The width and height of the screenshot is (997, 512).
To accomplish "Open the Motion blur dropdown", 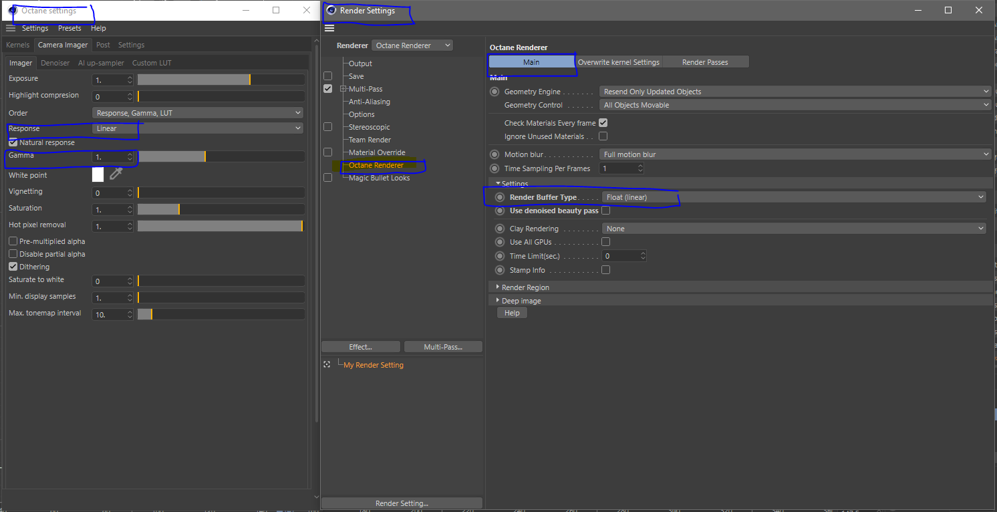I will pos(795,154).
